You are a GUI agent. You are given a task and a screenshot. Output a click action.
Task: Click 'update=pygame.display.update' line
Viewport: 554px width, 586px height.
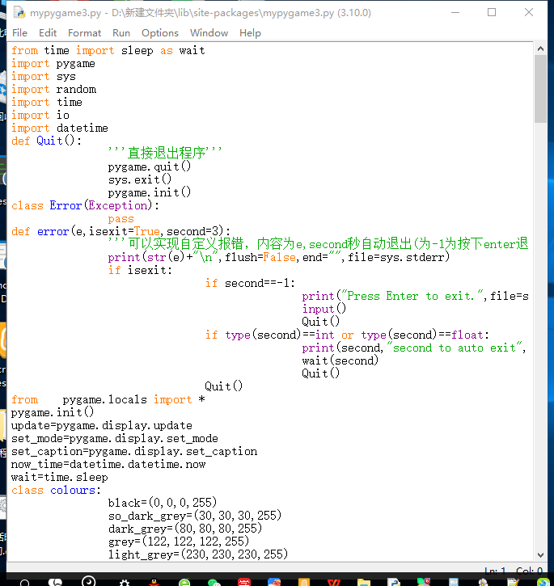[101, 425]
